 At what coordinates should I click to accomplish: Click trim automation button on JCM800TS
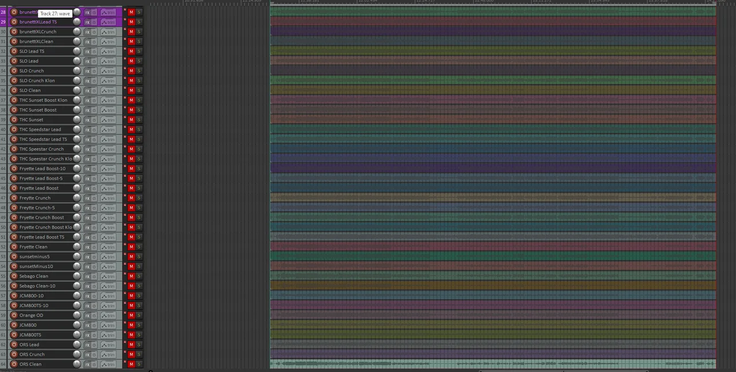pyautogui.click(x=108, y=335)
